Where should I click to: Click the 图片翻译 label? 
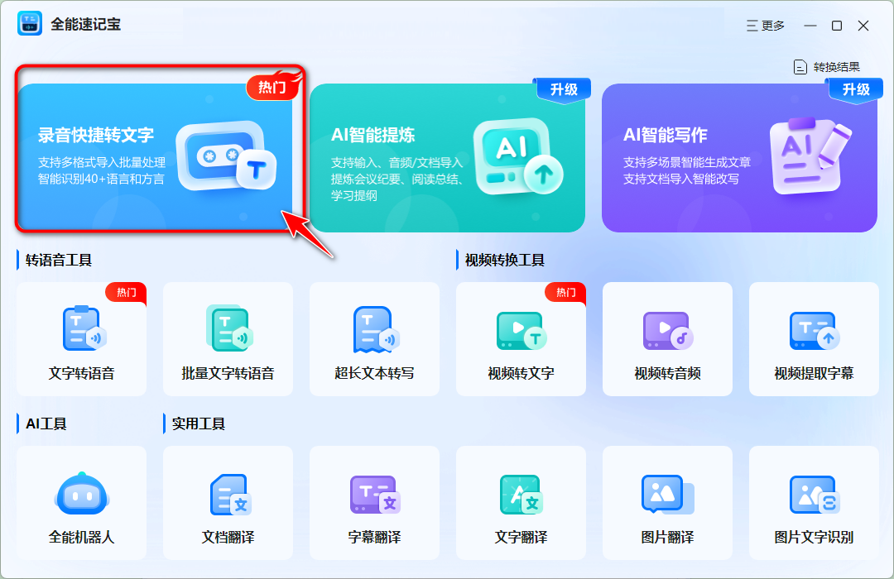click(x=668, y=537)
